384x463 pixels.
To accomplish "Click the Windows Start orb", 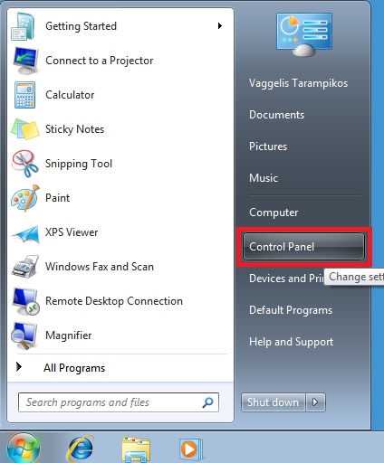I will click(24, 449).
